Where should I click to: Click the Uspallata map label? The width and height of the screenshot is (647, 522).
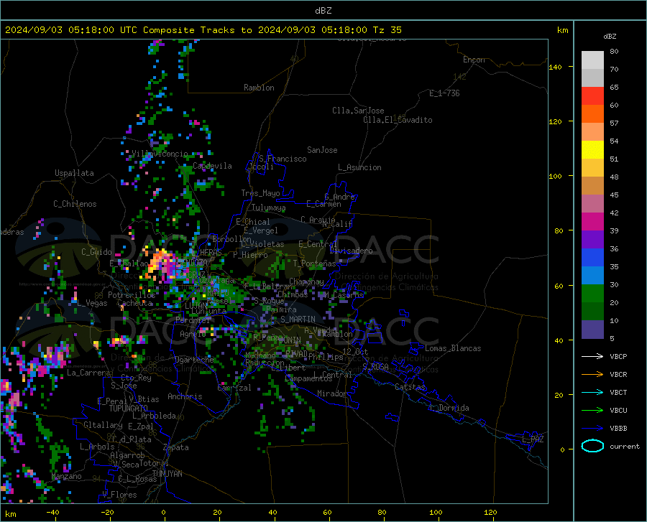point(74,173)
